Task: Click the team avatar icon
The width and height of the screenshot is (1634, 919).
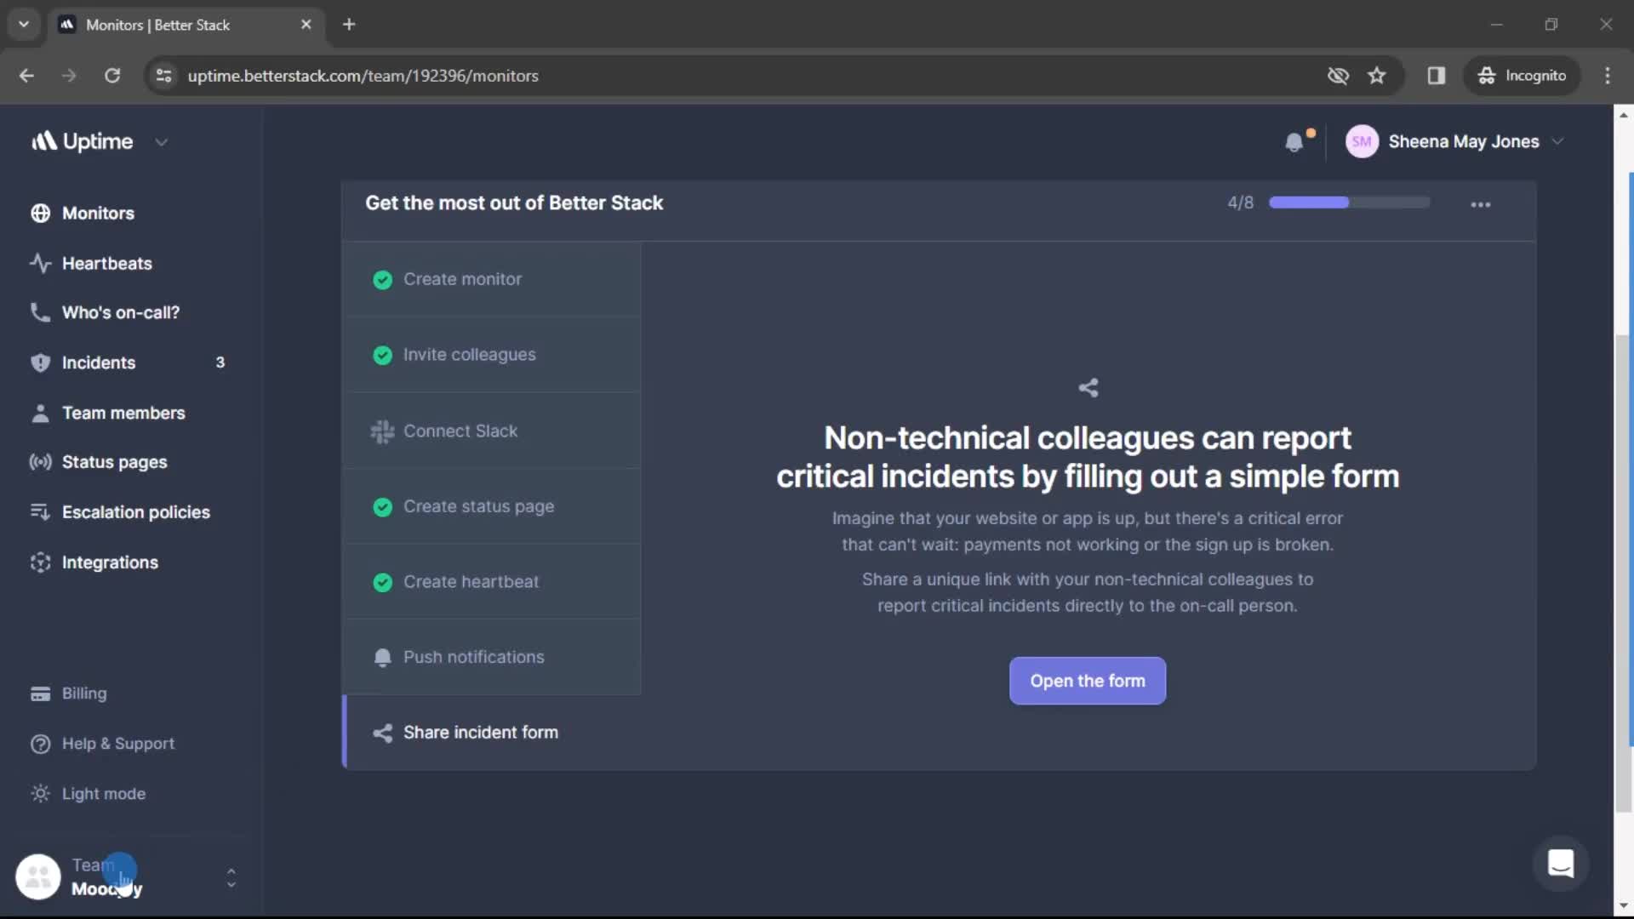Action: 38,876
